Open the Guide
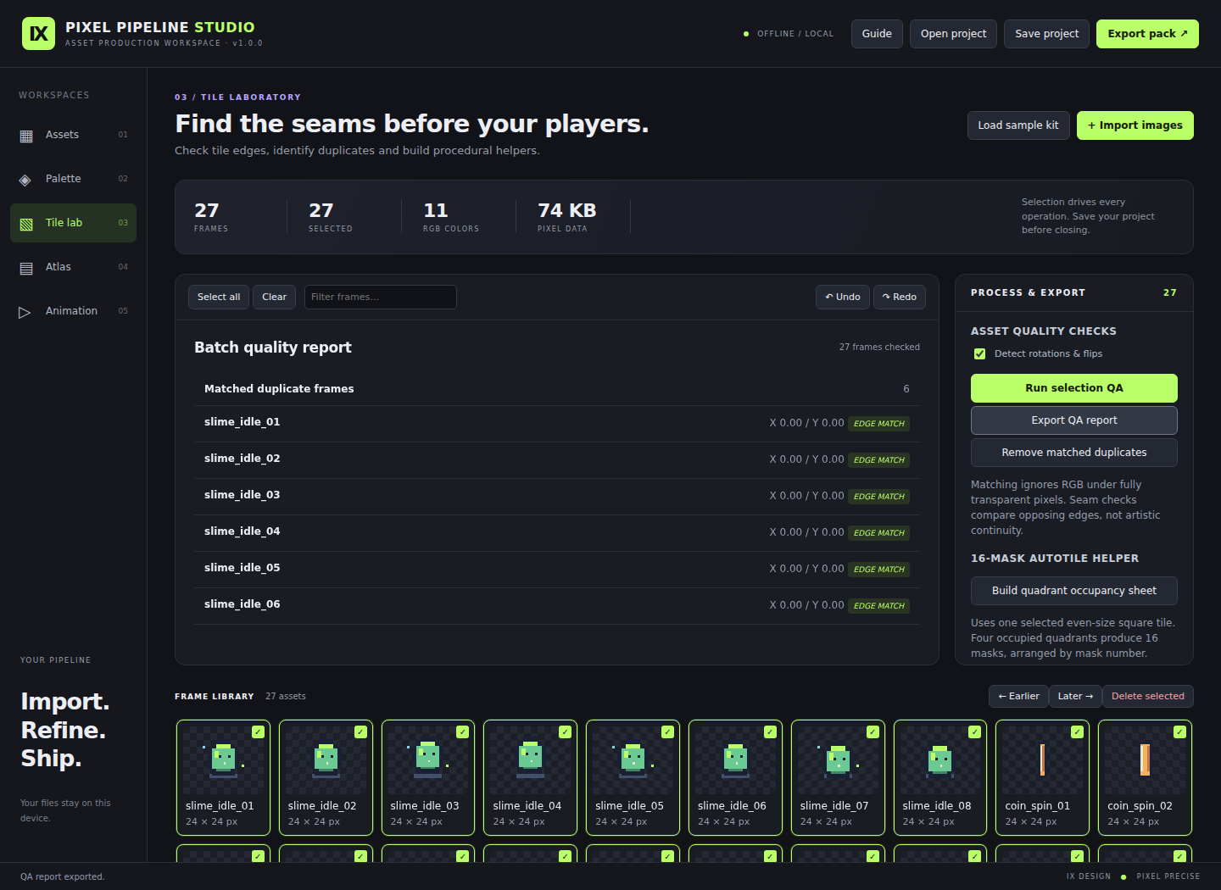The height and width of the screenshot is (890, 1221). click(x=877, y=34)
